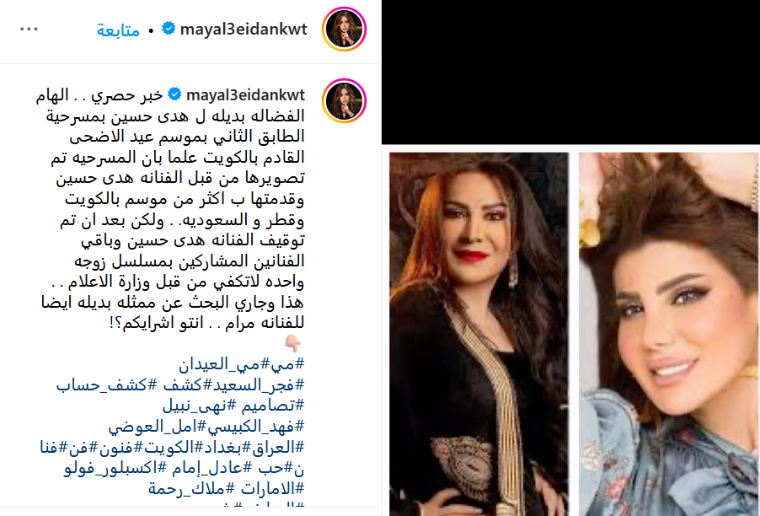Click the header verified badge icon

tap(169, 29)
